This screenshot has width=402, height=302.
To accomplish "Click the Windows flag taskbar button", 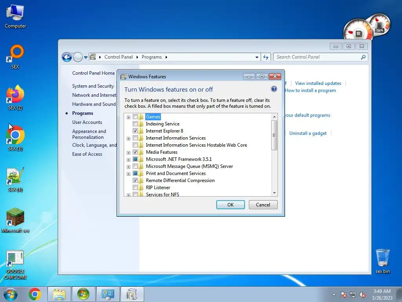I will tap(83, 294).
